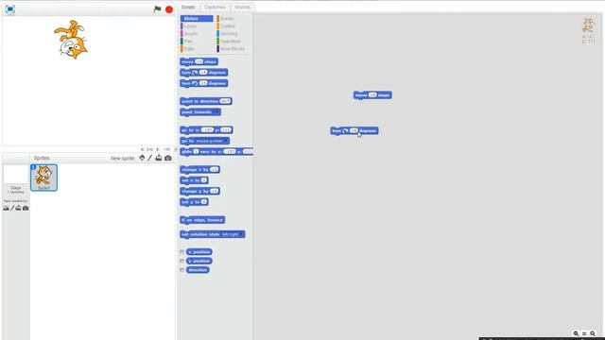Select Events block category

pyautogui.click(x=227, y=19)
